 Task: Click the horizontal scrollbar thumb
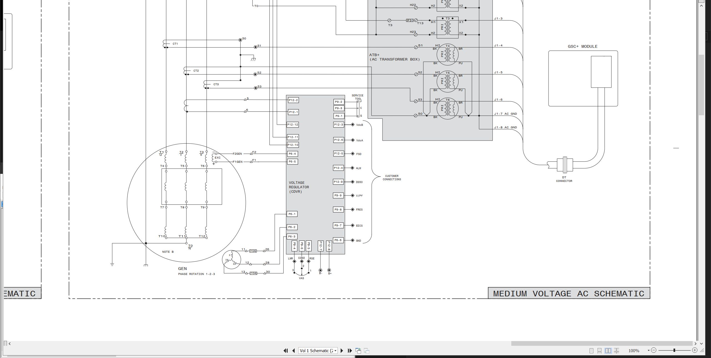[x=602, y=344]
